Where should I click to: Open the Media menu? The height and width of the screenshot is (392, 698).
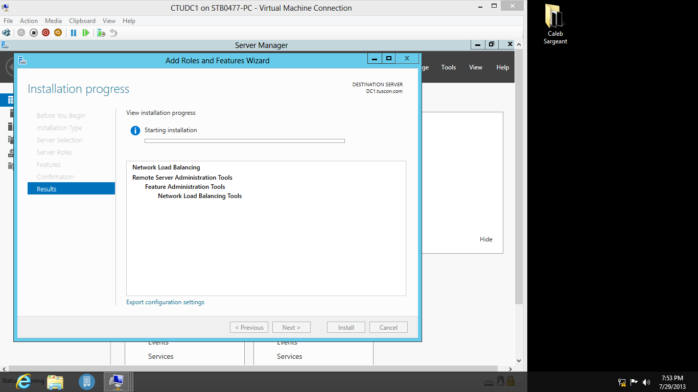(53, 21)
